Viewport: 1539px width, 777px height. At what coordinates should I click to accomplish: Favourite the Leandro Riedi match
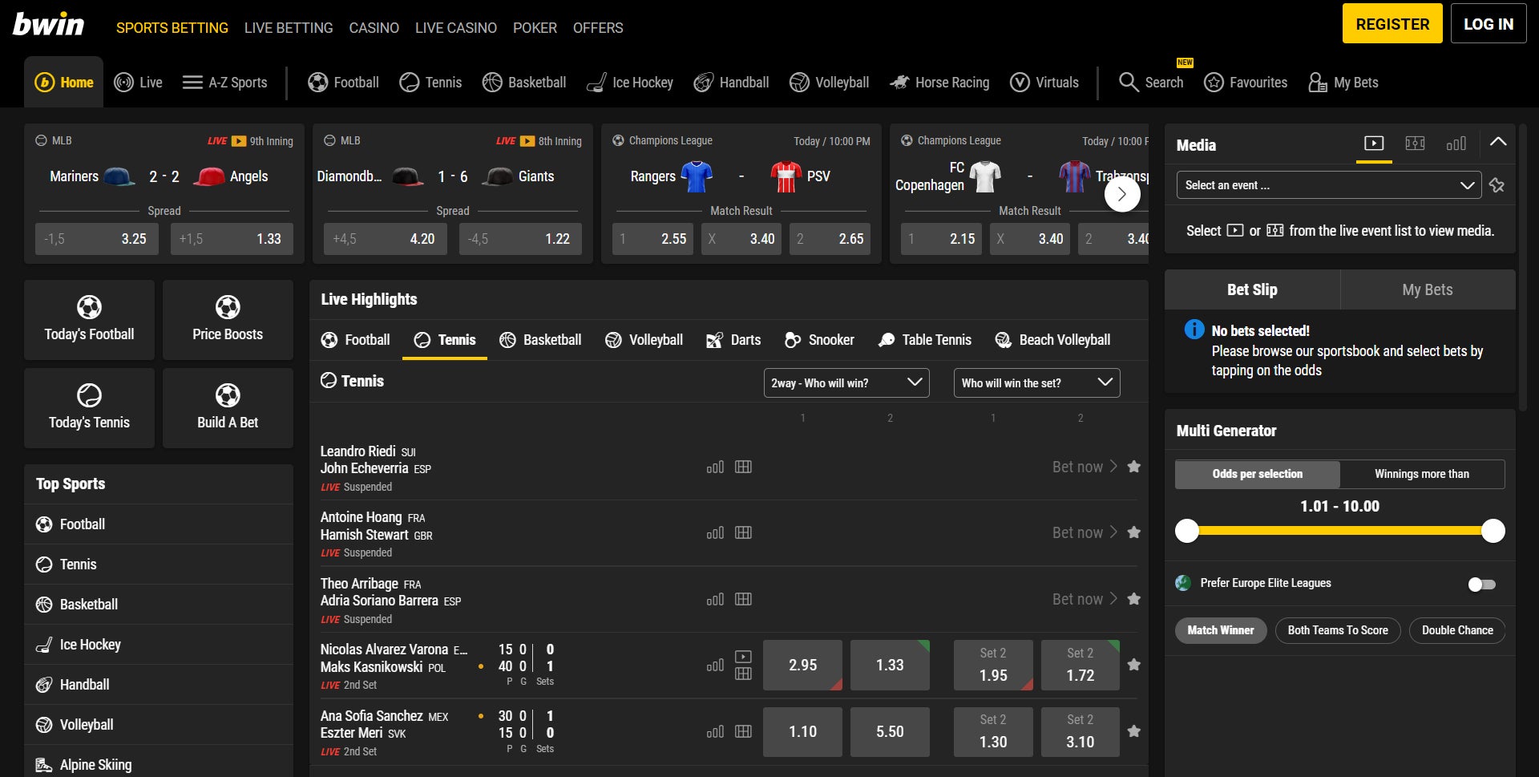[x=1133, y=467]
